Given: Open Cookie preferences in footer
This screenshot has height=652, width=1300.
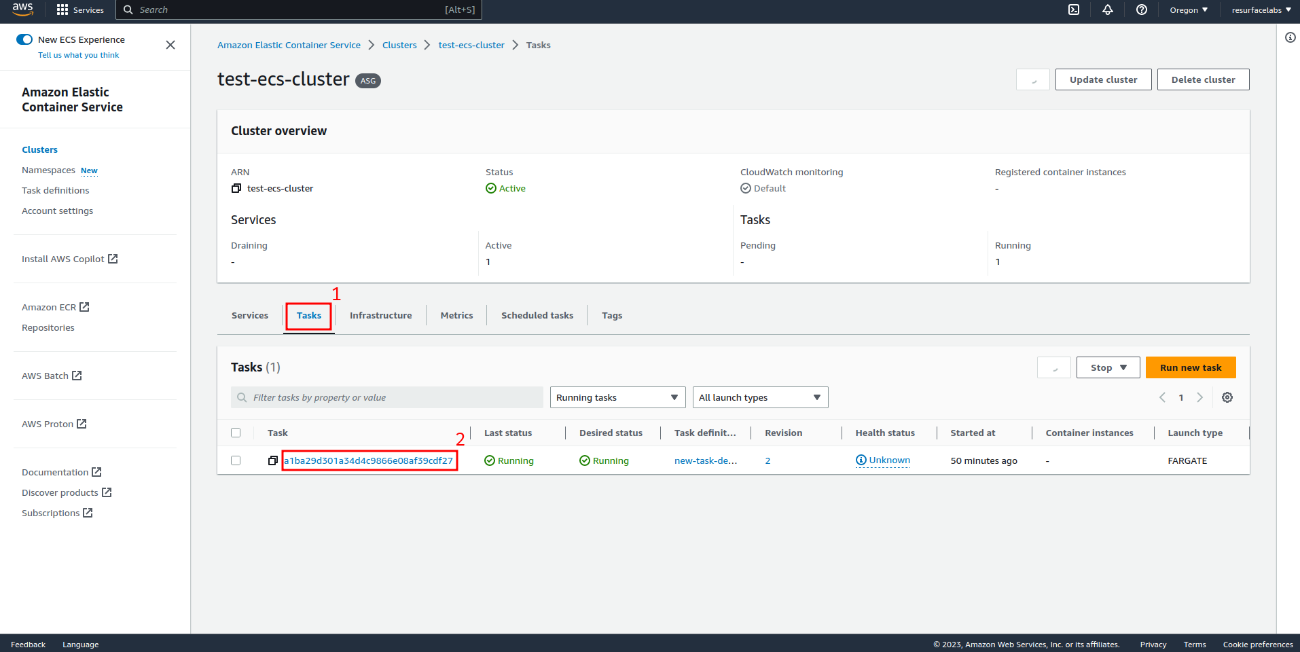Looking at the screenshot, I should [1258, 645].
